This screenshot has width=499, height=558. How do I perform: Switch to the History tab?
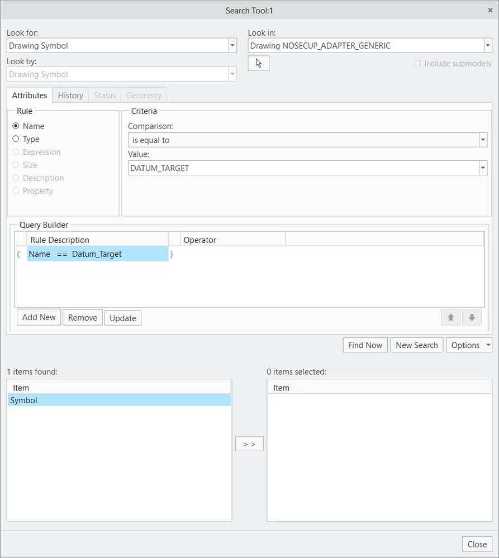click(70, 96)
